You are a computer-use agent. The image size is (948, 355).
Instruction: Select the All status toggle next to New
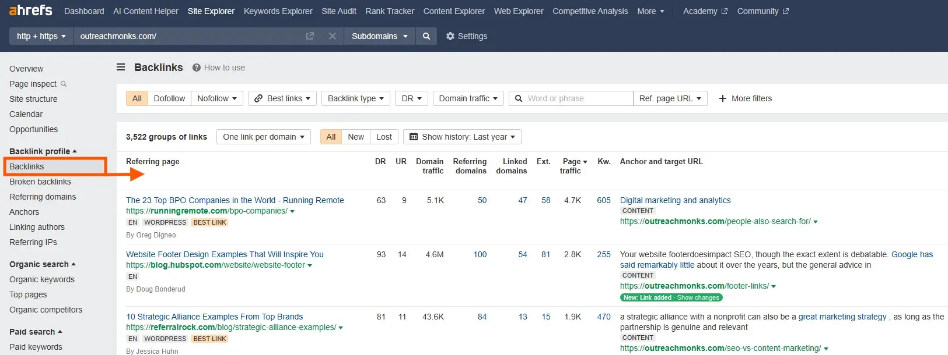331,137
